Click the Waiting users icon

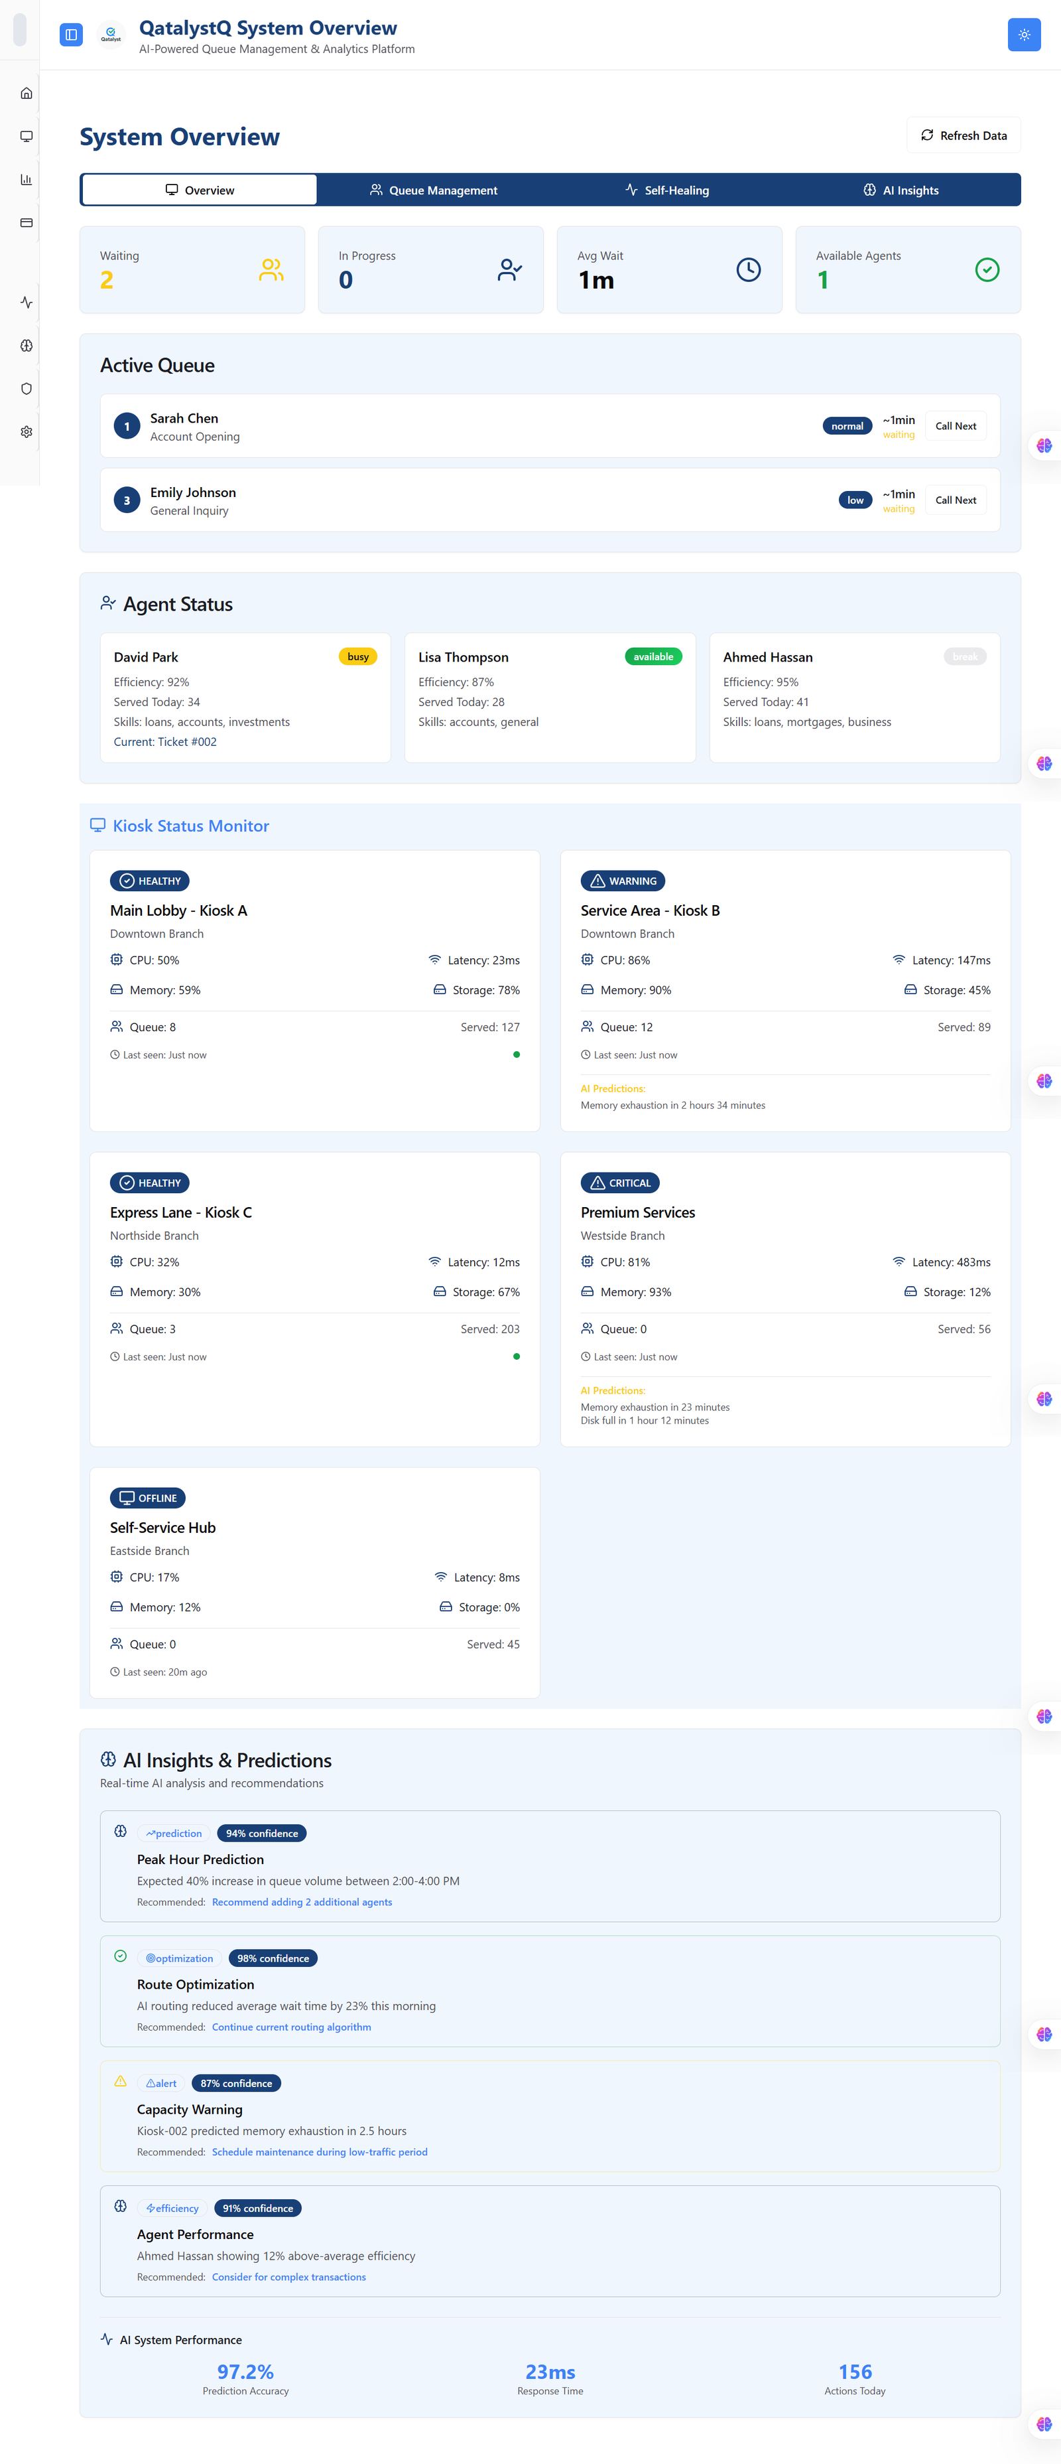click(x=271, y=269)
